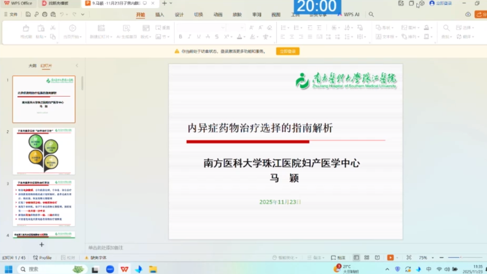Click the WPS AI button
The height and width of the screenshot is (274, 487).
pyautogui.click(x=348, y=15)
